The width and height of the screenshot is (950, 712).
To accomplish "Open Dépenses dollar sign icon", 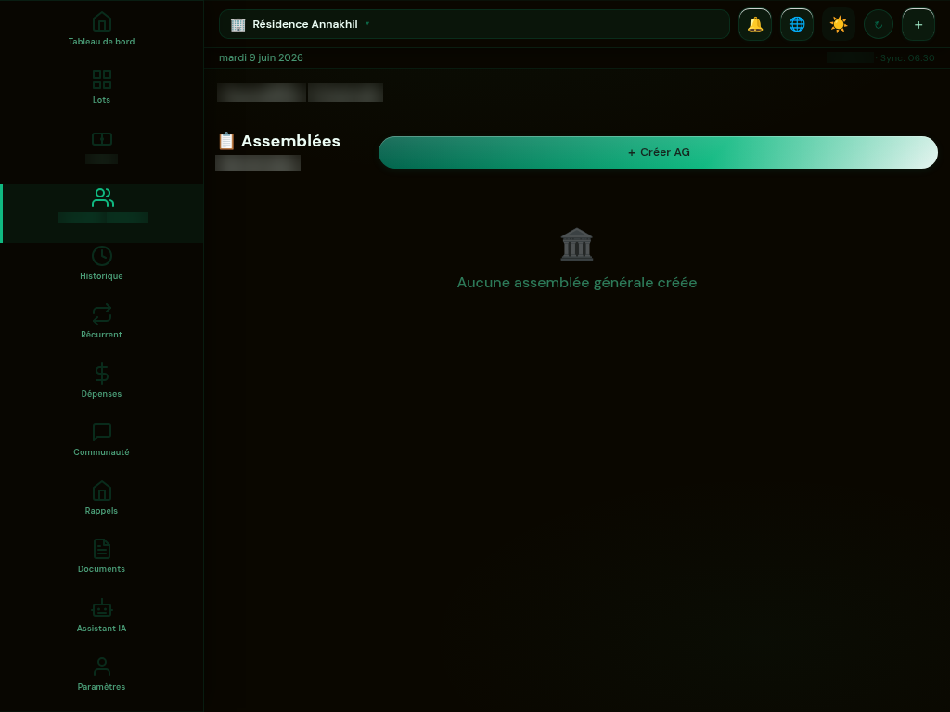I will coord(102,374).
